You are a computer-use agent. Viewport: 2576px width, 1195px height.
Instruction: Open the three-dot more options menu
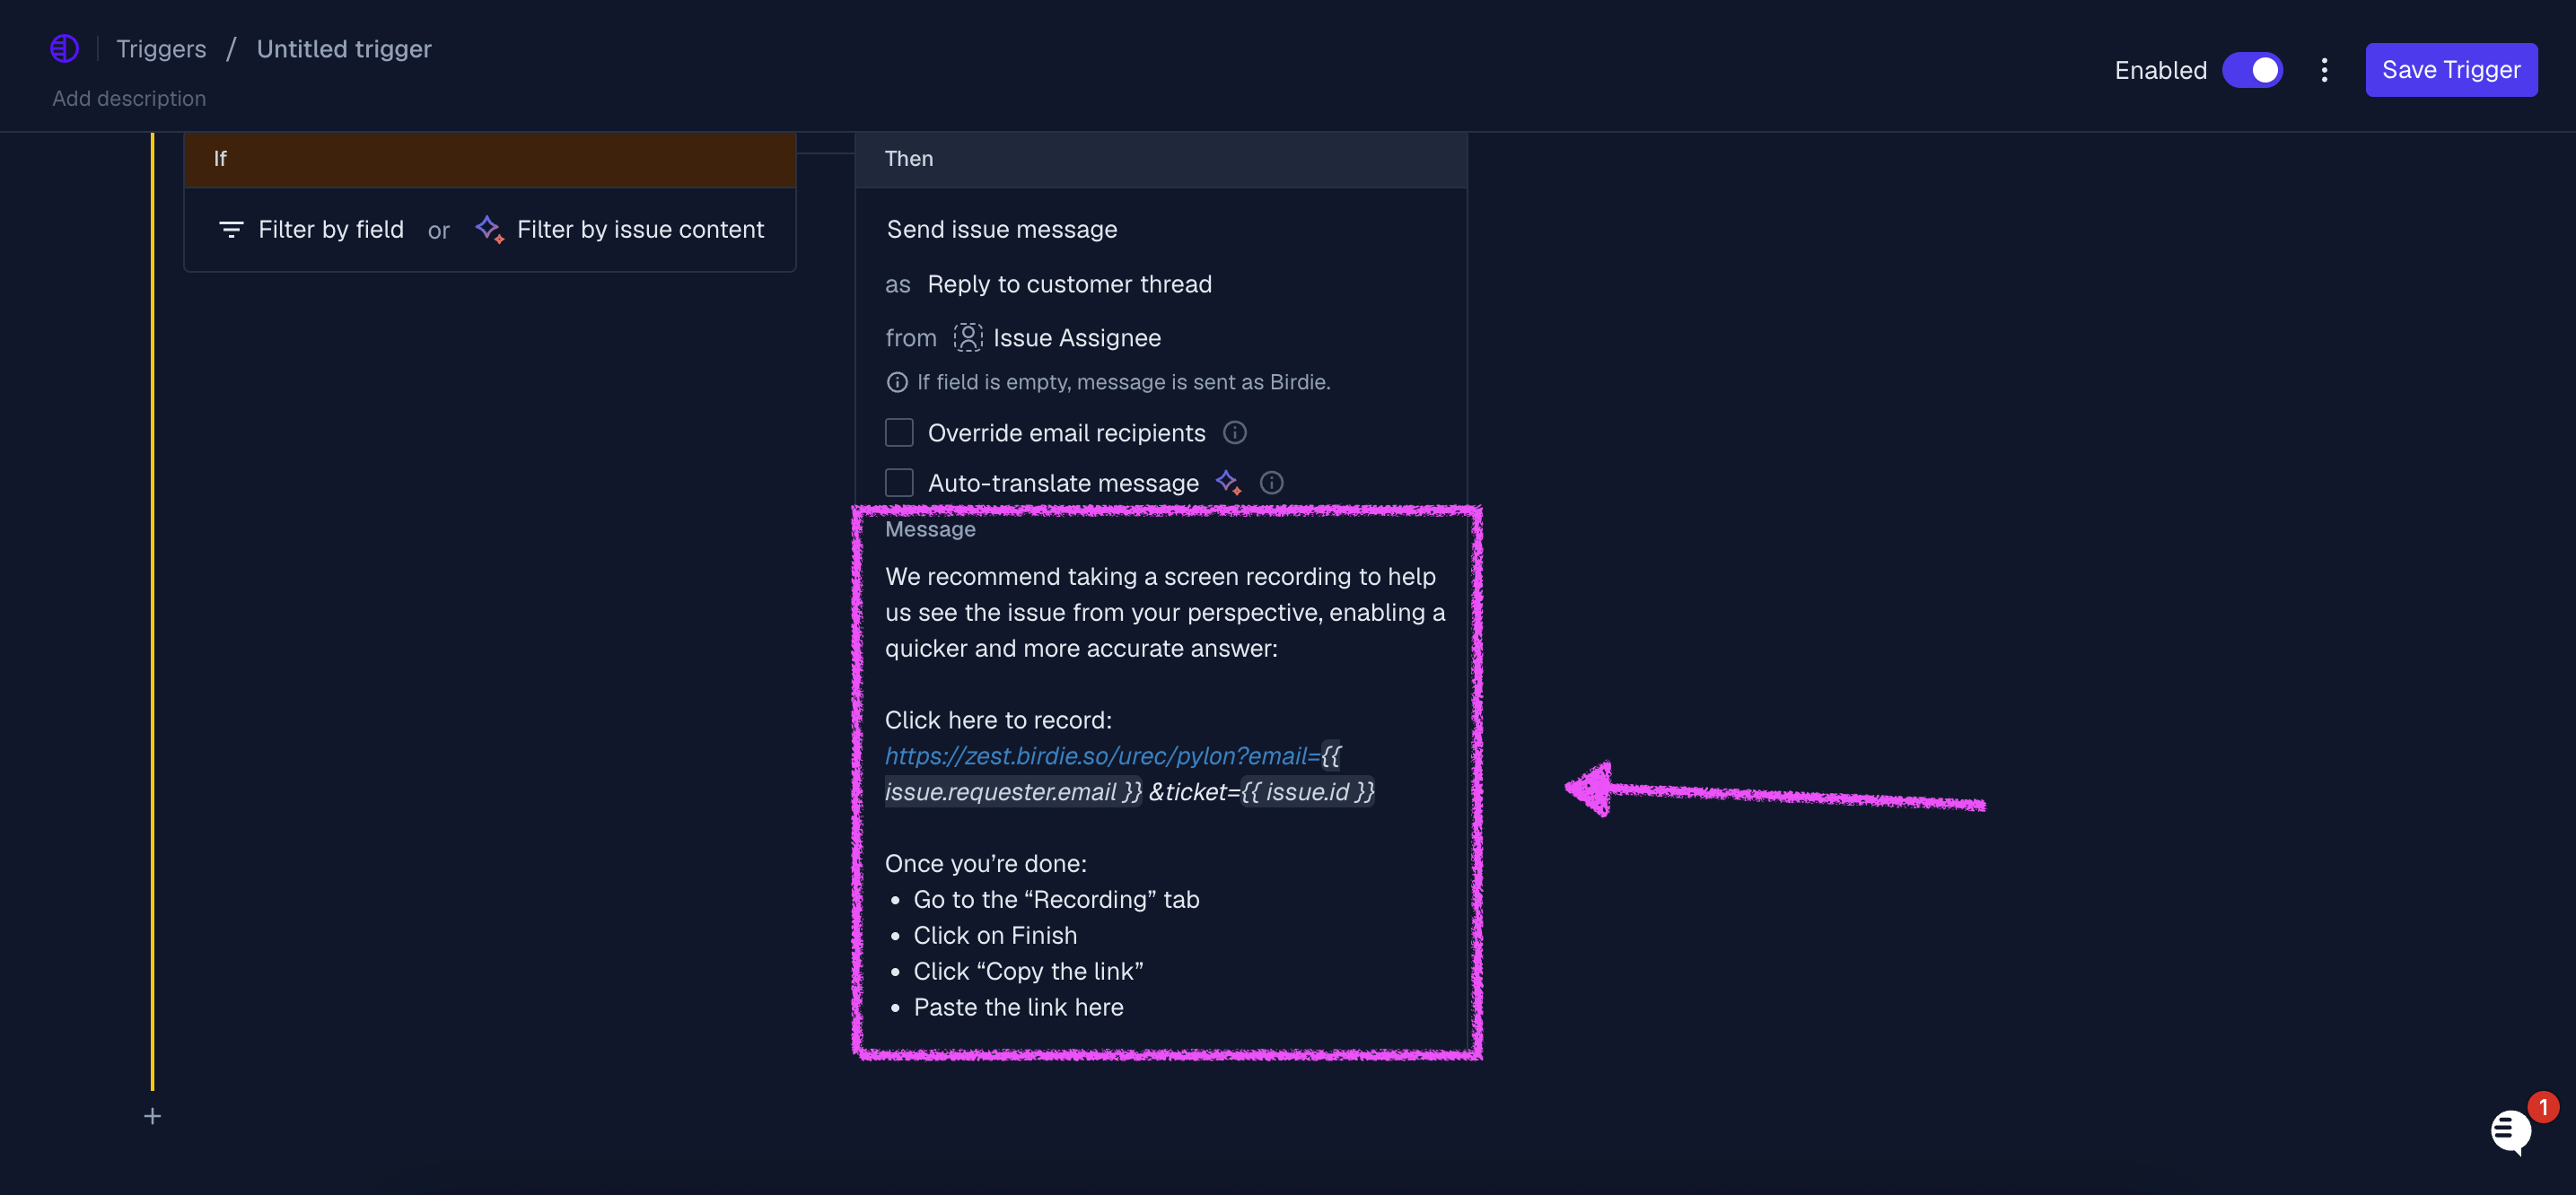tap(2324, 70)
